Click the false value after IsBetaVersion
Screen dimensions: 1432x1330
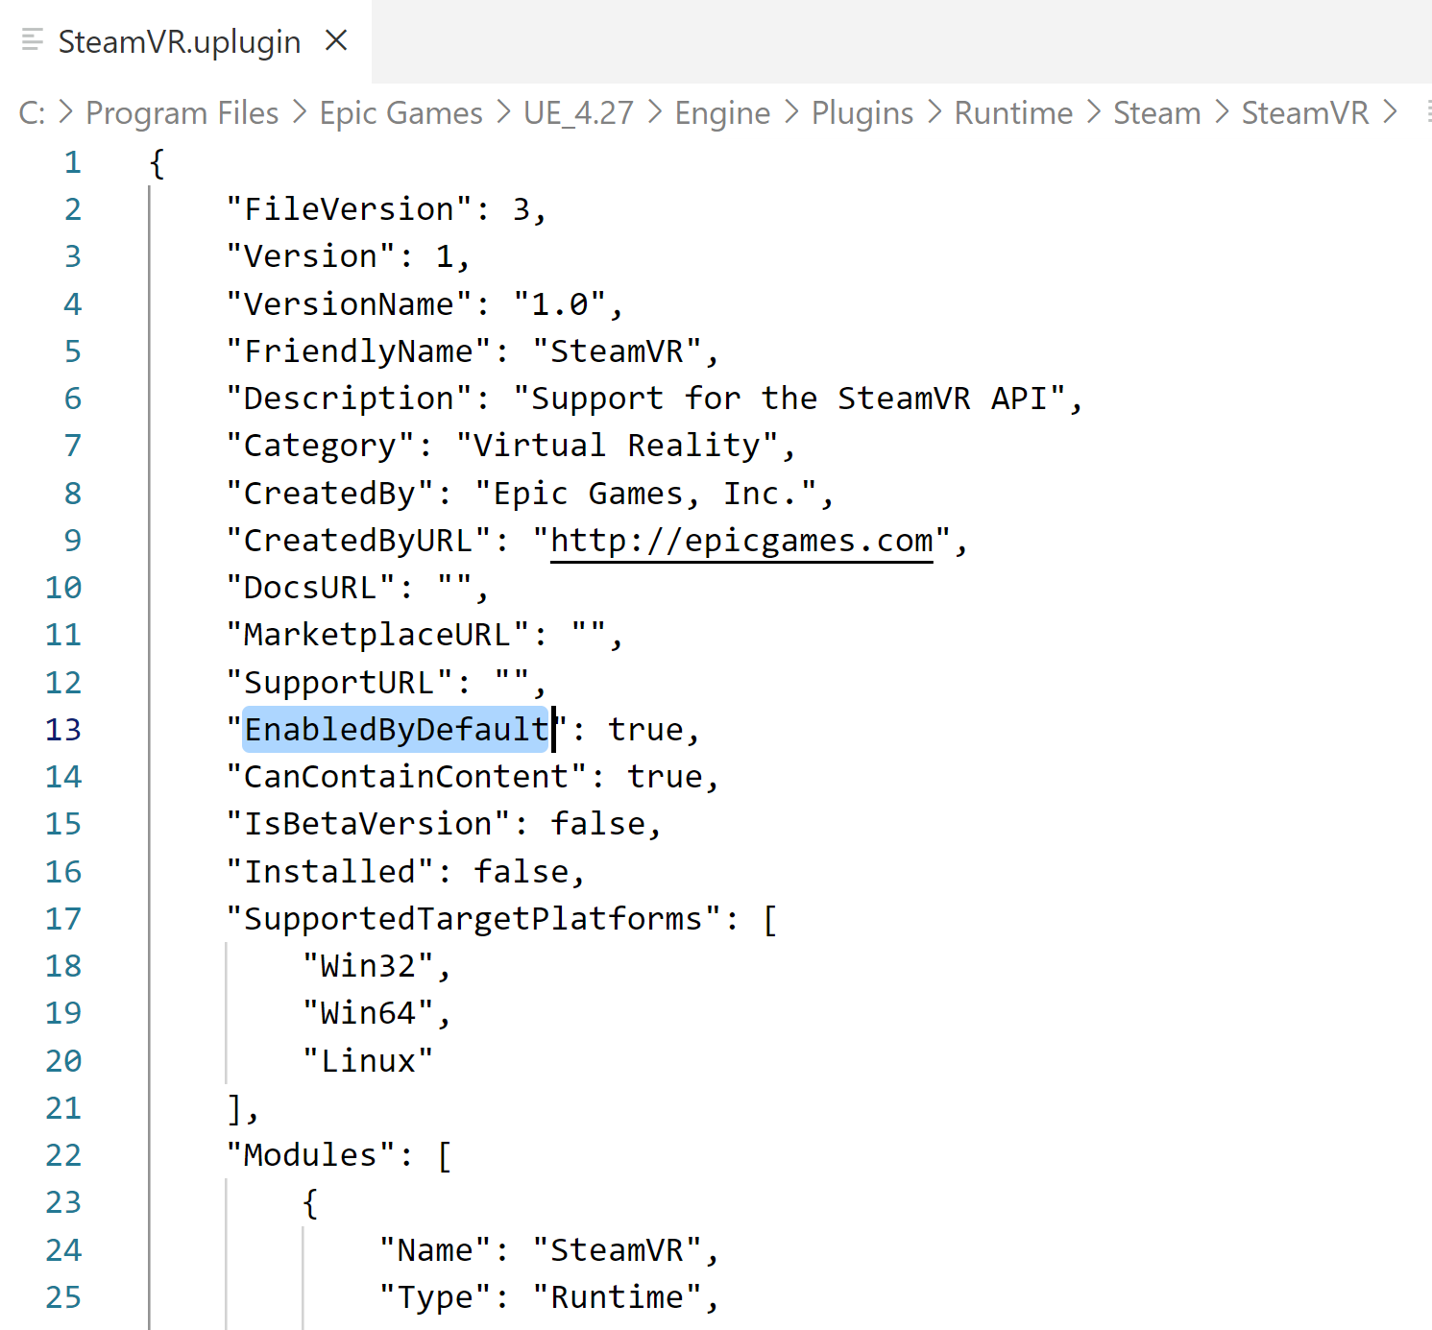(597, 824)
